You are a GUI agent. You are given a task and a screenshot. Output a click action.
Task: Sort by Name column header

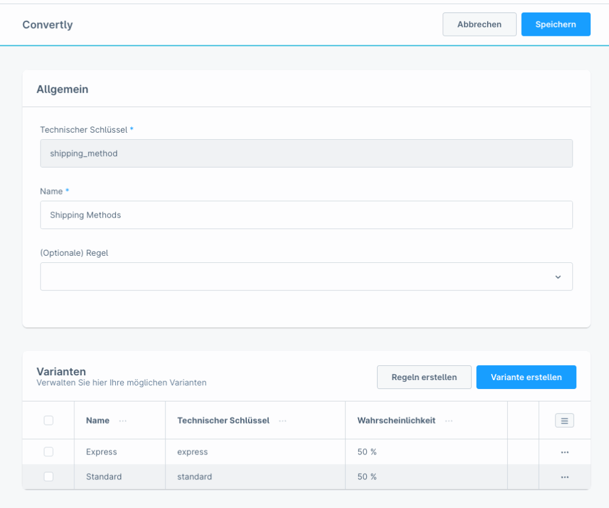[98, 421]
